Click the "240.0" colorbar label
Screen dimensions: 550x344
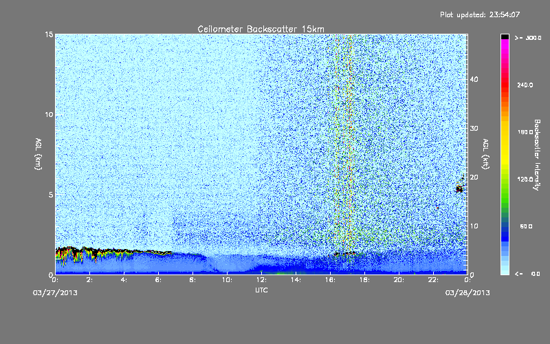[525, 85]
